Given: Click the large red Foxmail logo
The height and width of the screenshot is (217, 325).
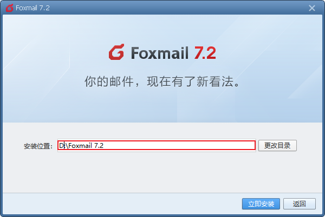Looking at the screenshot, I should point(116,52).
